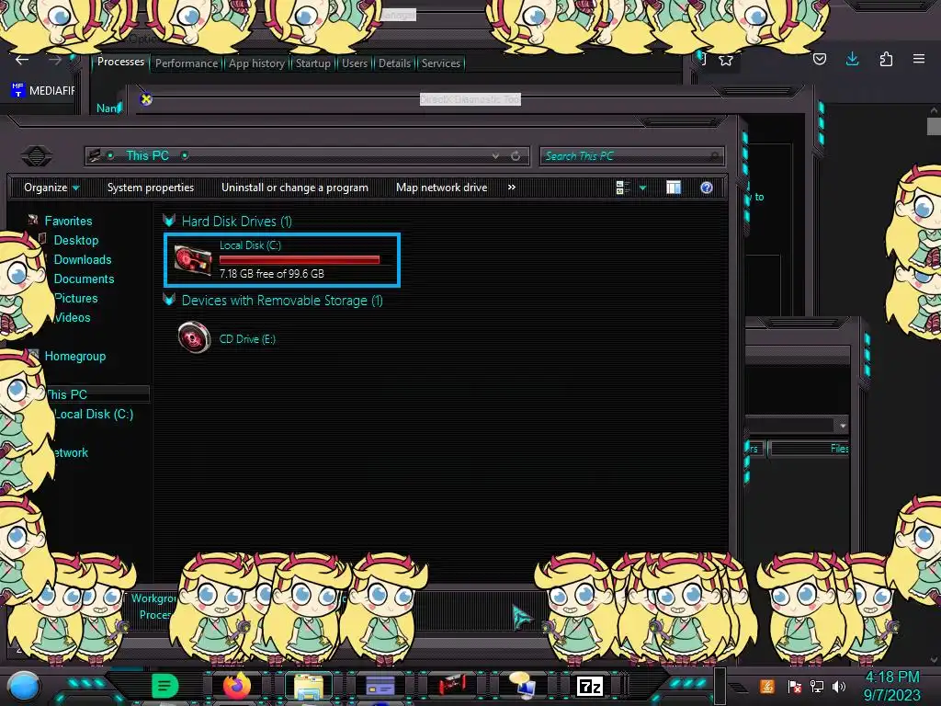Open the volume speaker tray icon
The width and height of the screenshot is (941, 706).
[x=839, y=686]
